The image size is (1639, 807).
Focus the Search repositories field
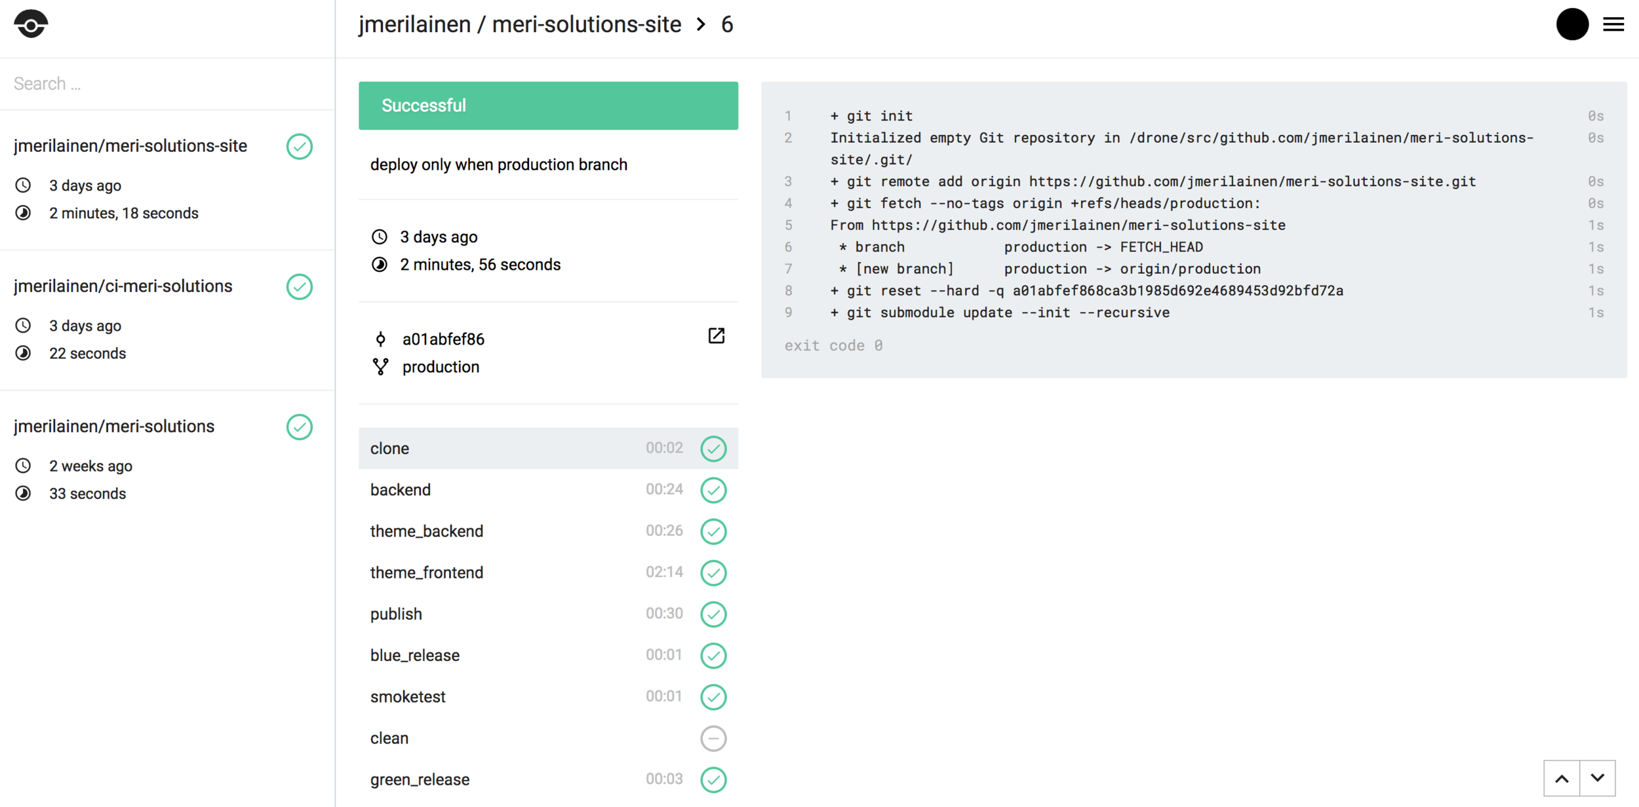click(167, 84)
